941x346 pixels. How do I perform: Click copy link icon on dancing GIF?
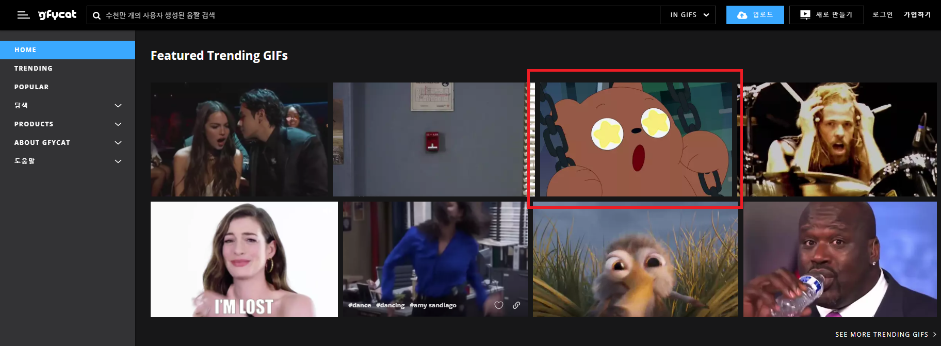[516, 305]
